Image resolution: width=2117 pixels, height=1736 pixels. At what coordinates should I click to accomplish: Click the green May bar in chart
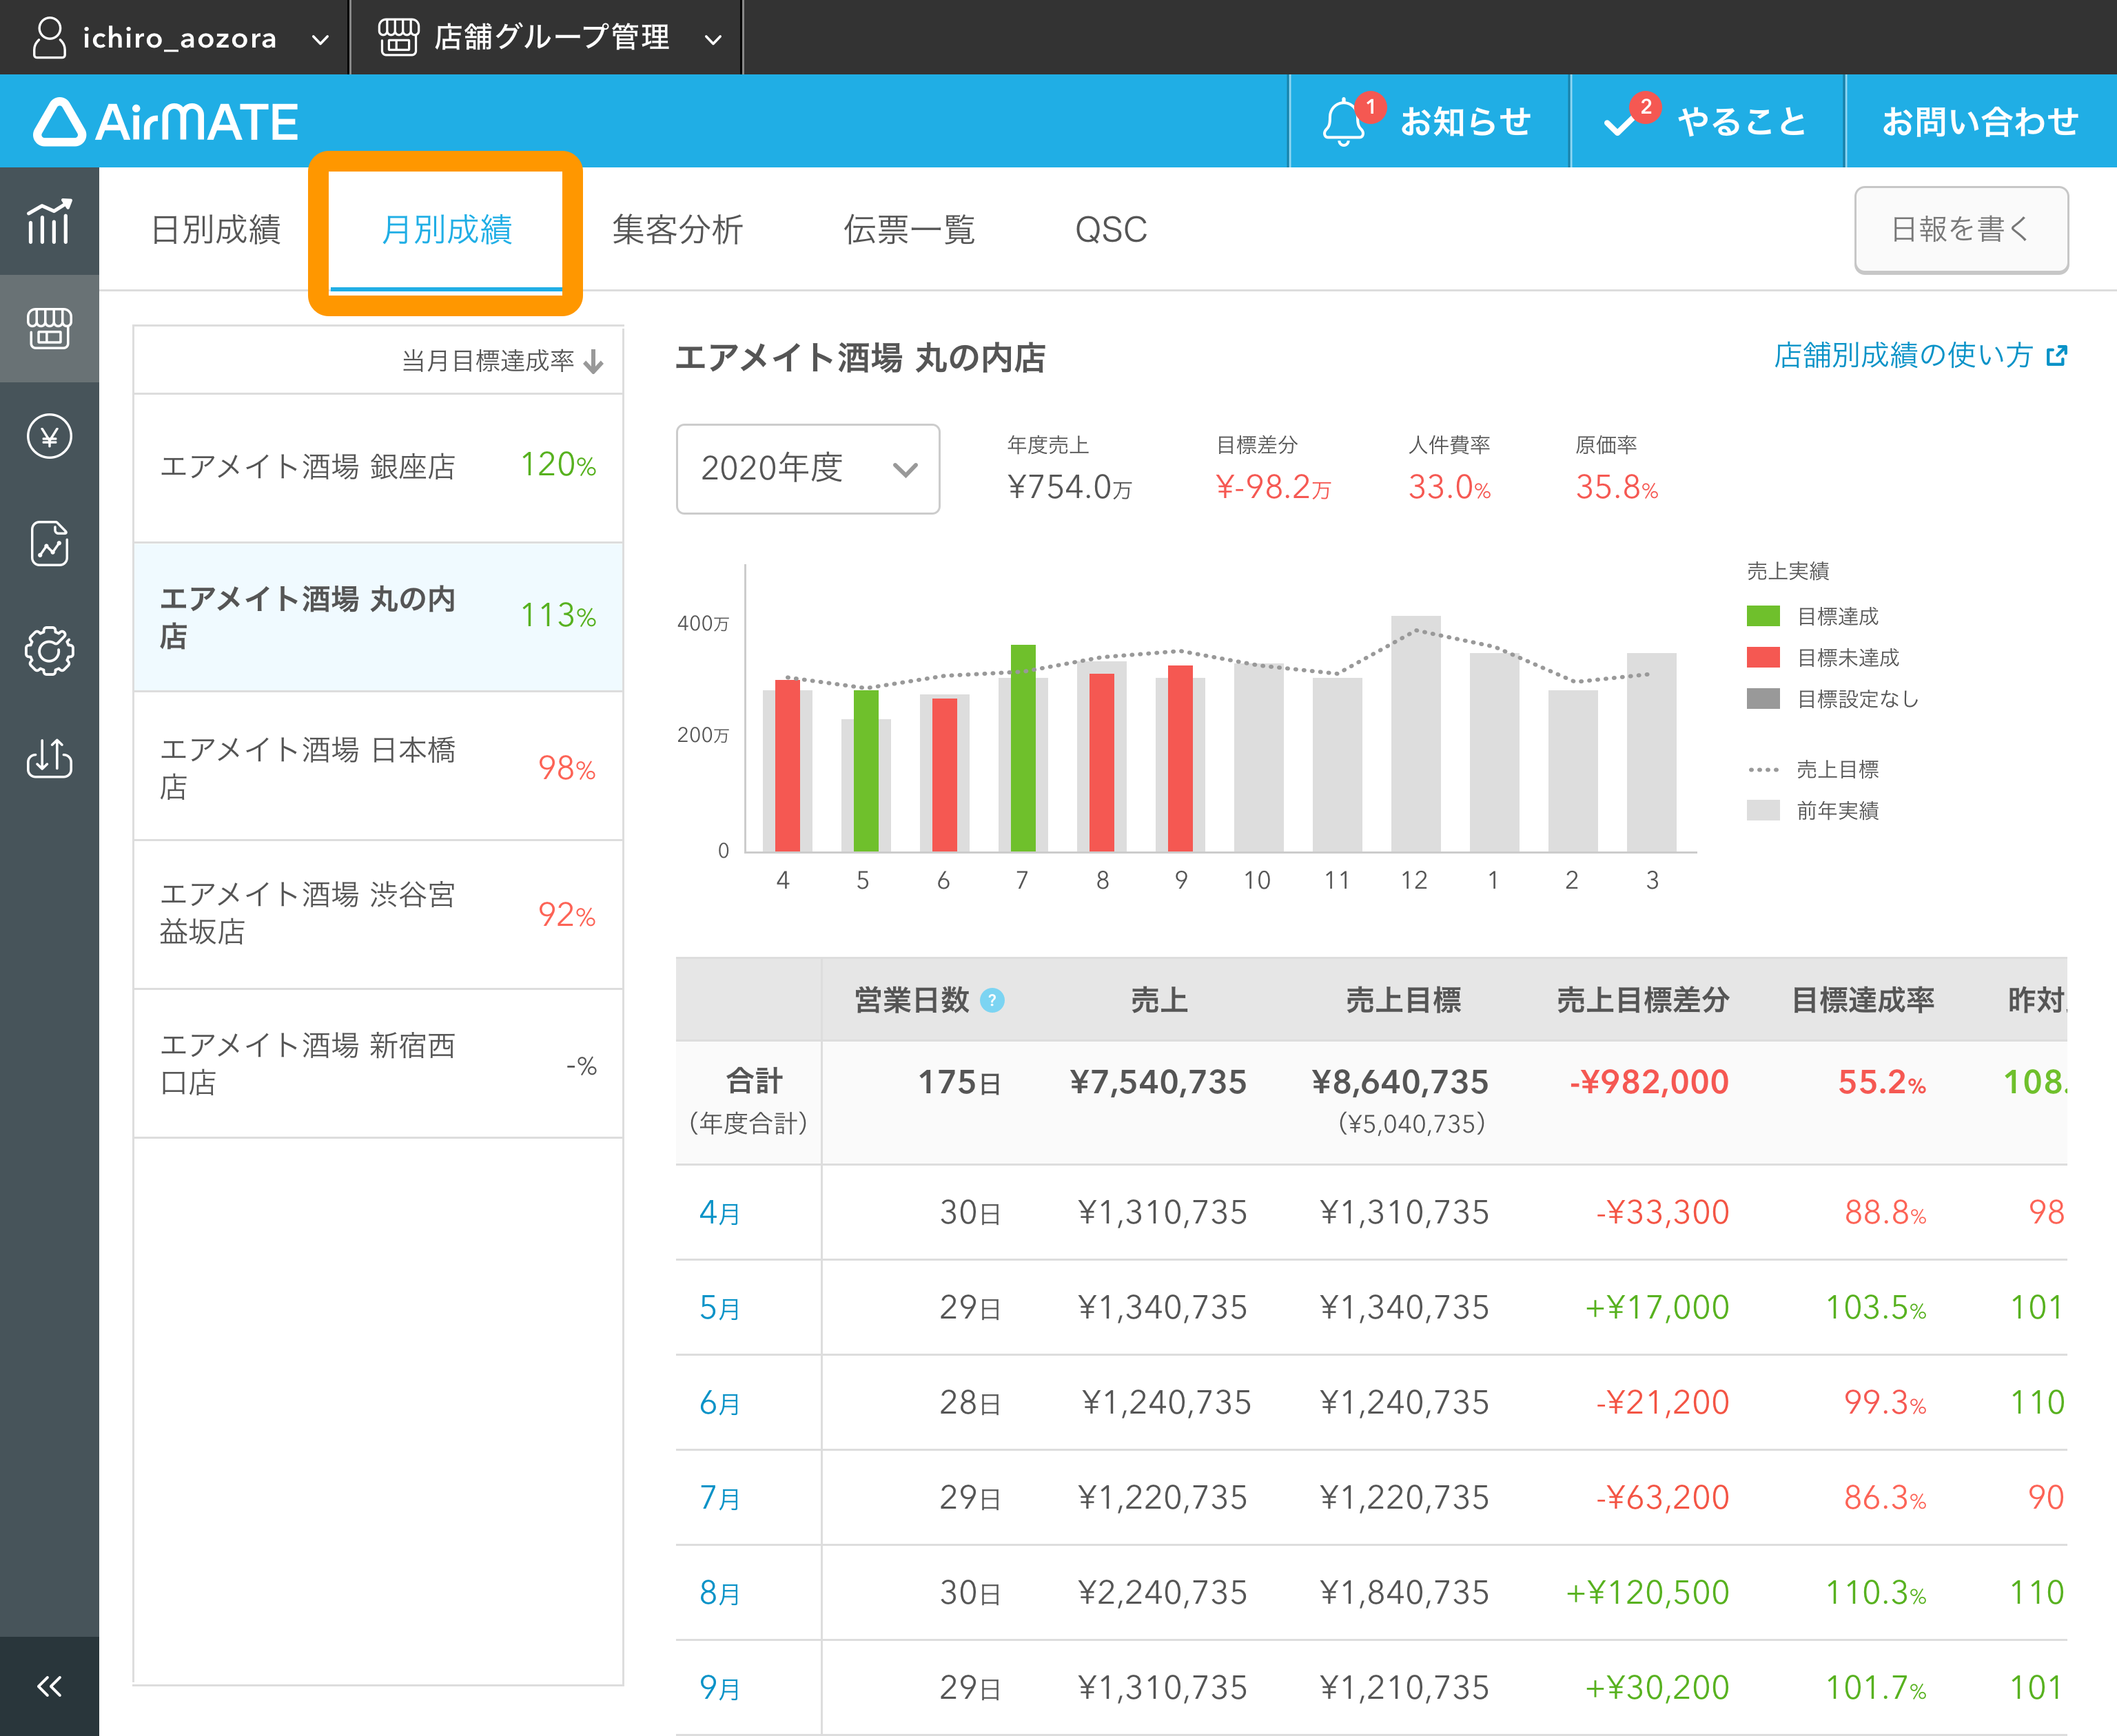[x=866, y=771]
